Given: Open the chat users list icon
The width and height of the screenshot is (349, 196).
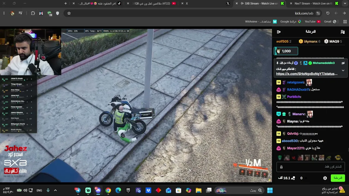Looking at the screenshot, I should [343, 32].
